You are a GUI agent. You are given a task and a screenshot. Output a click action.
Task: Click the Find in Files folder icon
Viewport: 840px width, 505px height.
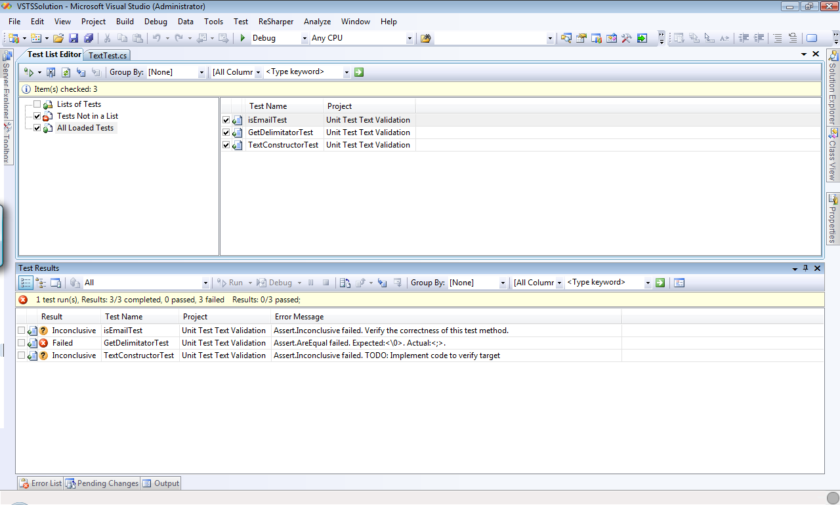pyautogui.click(x=426, y=38)
